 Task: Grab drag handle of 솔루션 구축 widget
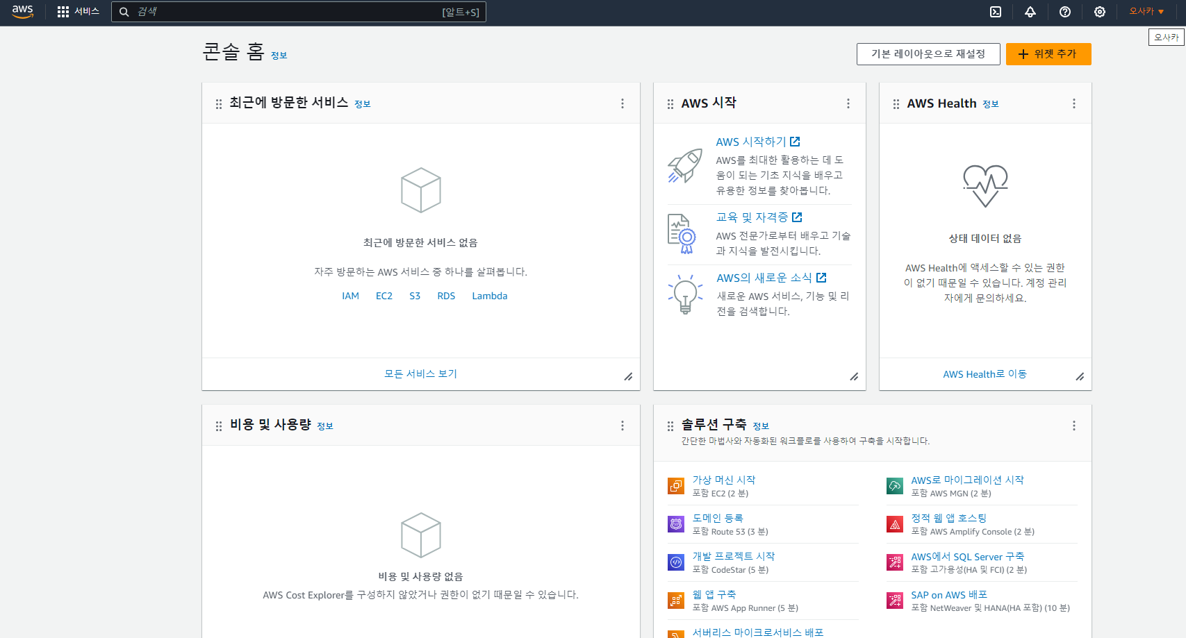670,426
